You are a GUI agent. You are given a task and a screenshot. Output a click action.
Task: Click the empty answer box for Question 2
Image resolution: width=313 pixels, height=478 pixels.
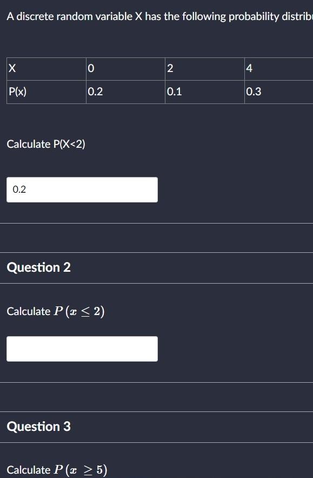click(x=82, y=348)
